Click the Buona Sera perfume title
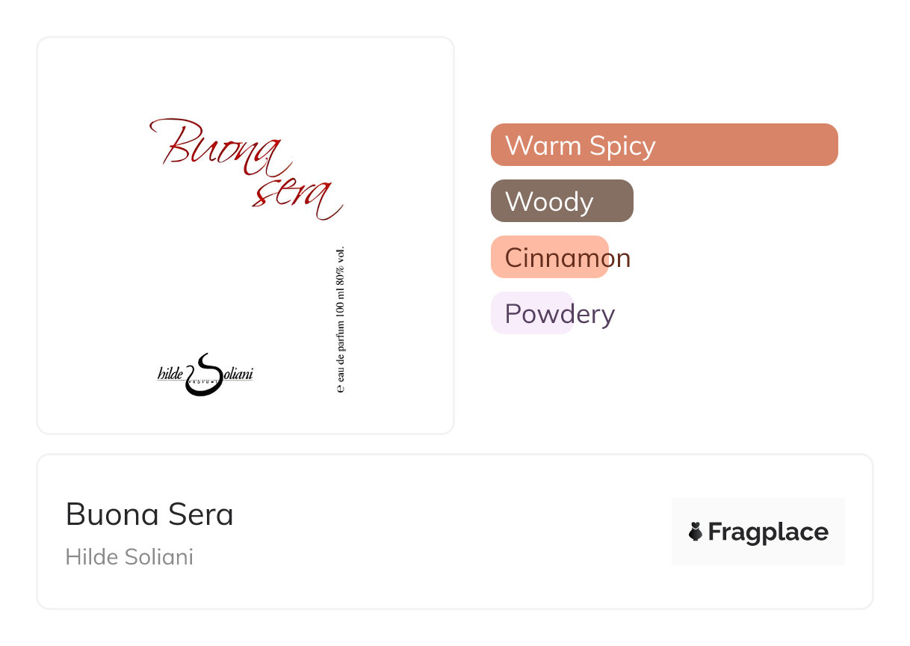 pyautogui.click(x=149, y=514)
